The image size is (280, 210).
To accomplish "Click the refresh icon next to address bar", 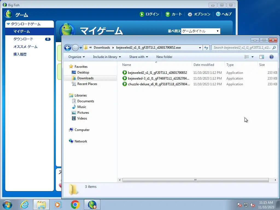I will pos(206,48).
